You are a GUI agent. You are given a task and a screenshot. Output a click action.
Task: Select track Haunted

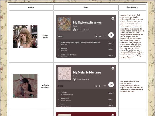86,50
